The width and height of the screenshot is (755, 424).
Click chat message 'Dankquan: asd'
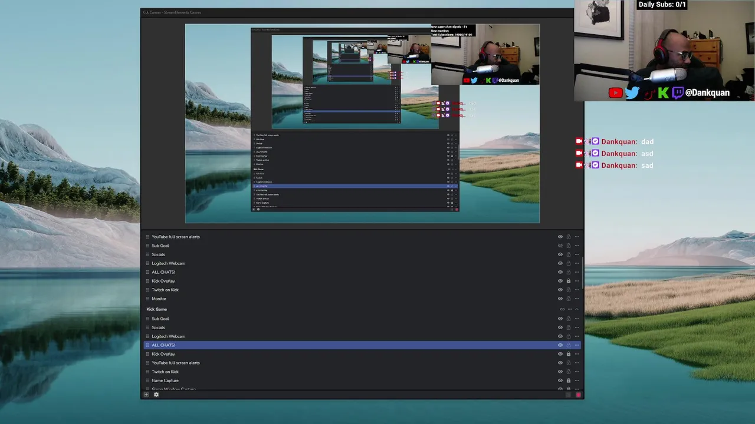(615, 153)
